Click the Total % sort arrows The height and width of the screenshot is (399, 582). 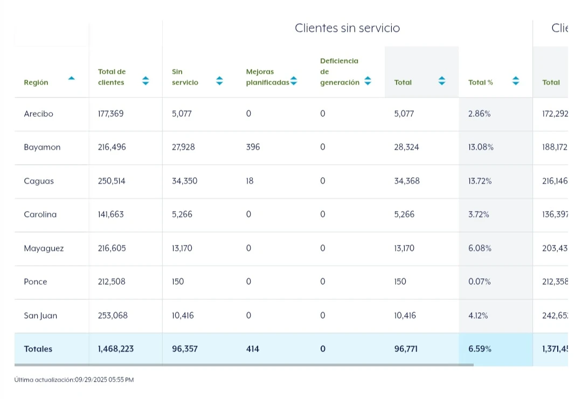click(x=516, y=81)
